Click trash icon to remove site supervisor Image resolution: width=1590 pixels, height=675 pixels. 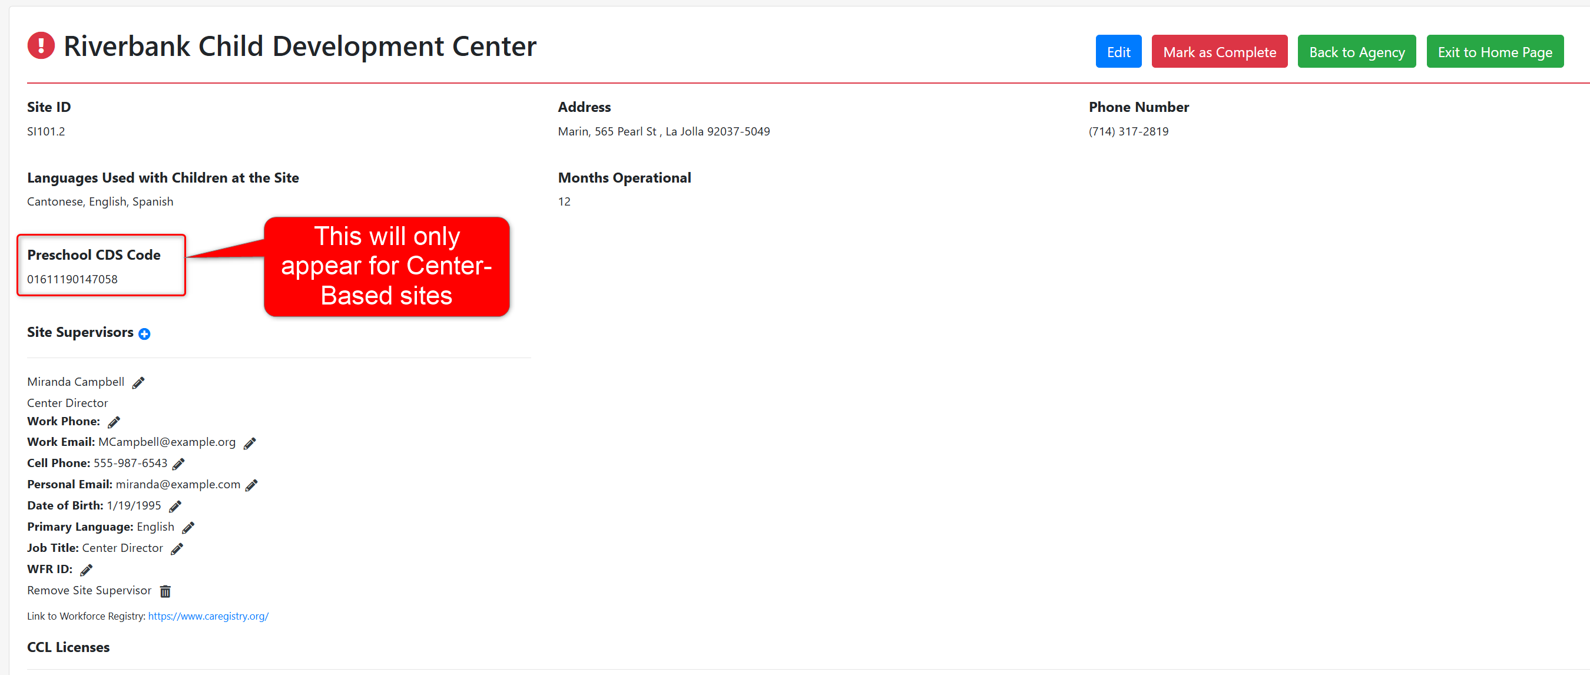coord(165,591)
